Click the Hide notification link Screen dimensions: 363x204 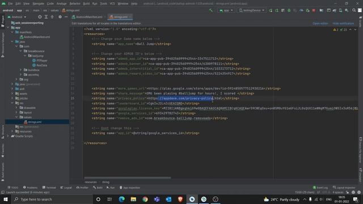(343, 23)
